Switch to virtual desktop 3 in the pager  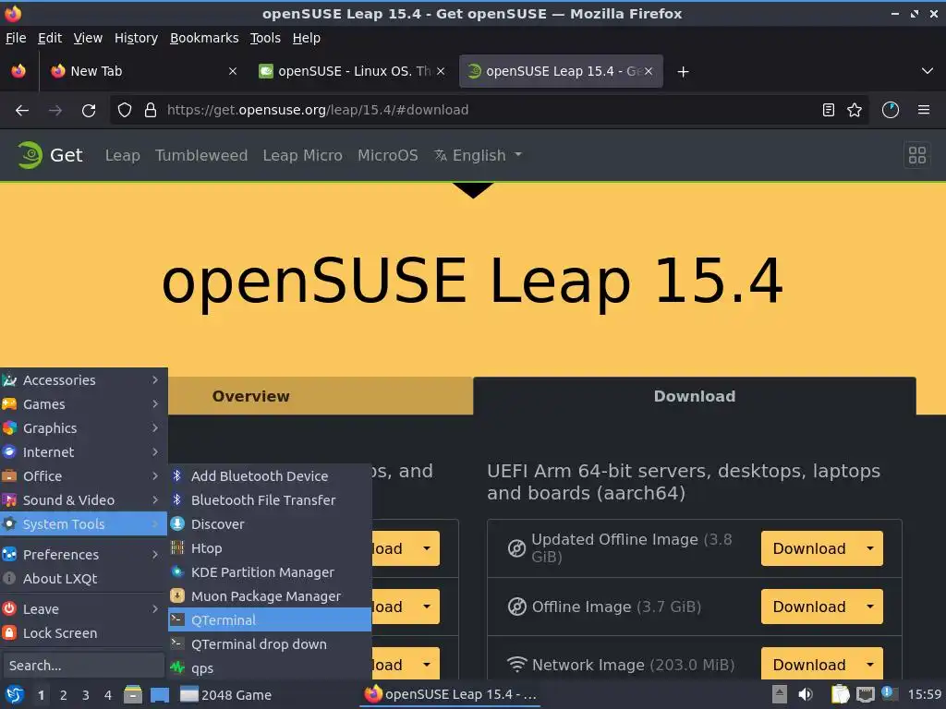[x=86, y=695]
